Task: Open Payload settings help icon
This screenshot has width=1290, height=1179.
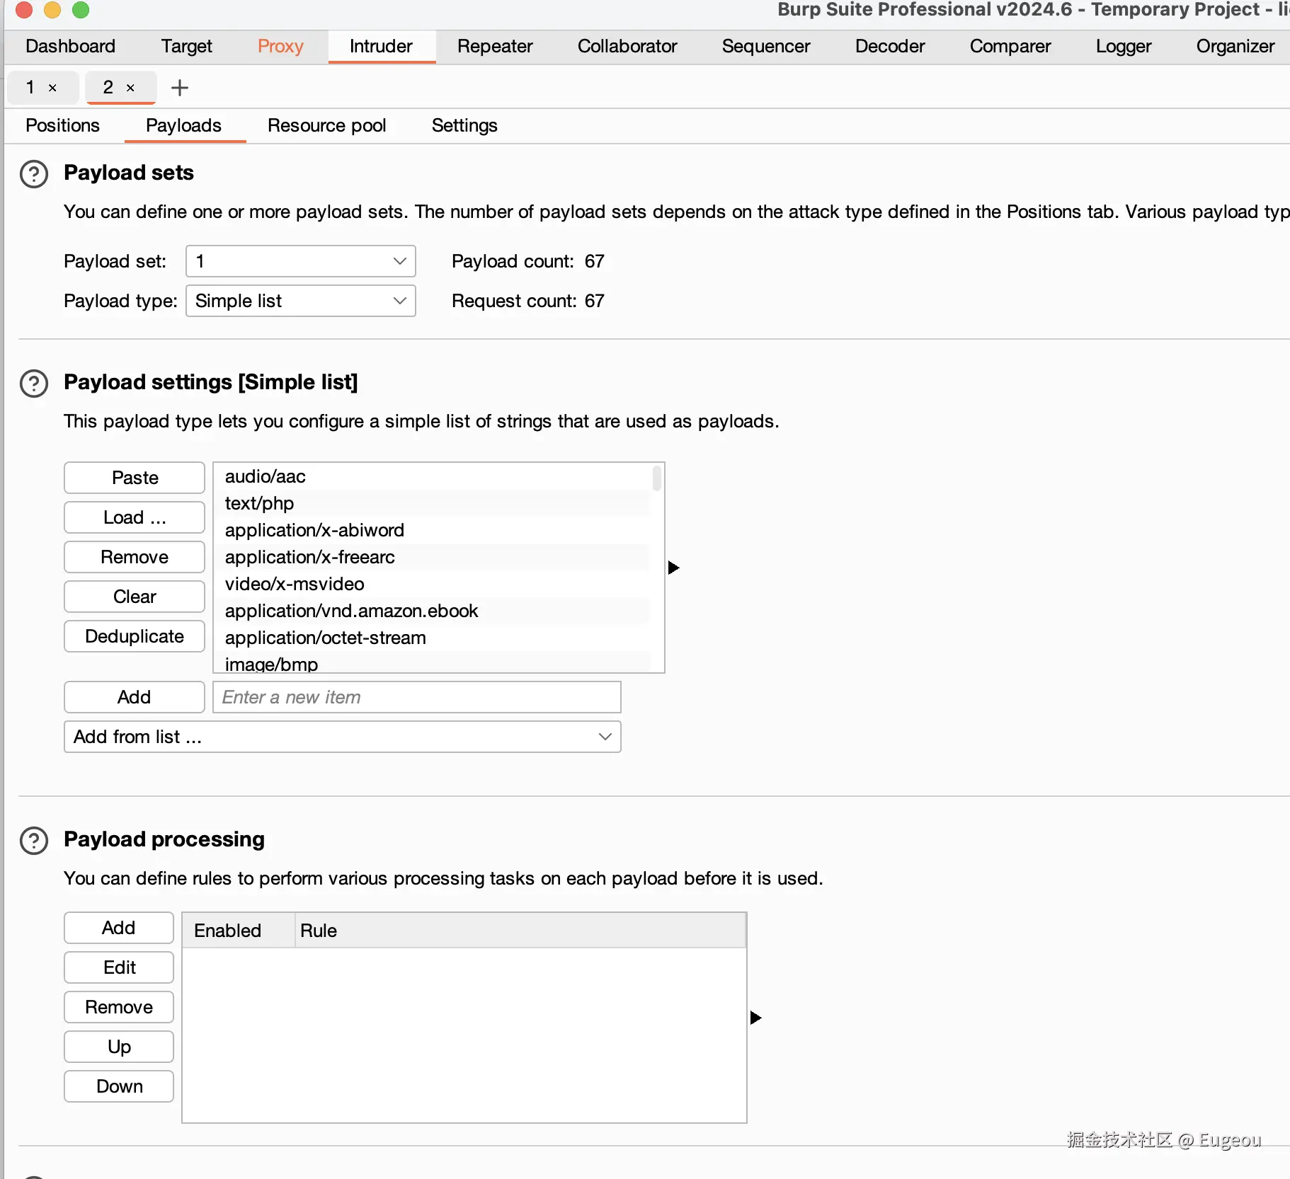Action: coord(34,383)
